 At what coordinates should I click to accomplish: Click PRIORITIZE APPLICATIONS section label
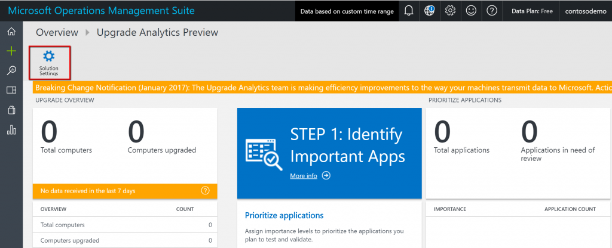(x=465, y=100)
